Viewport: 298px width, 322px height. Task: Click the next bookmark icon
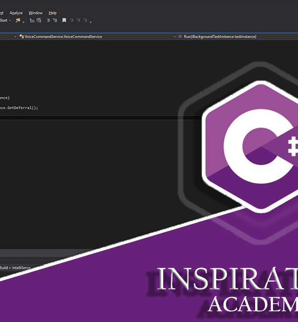click(78, 20)
